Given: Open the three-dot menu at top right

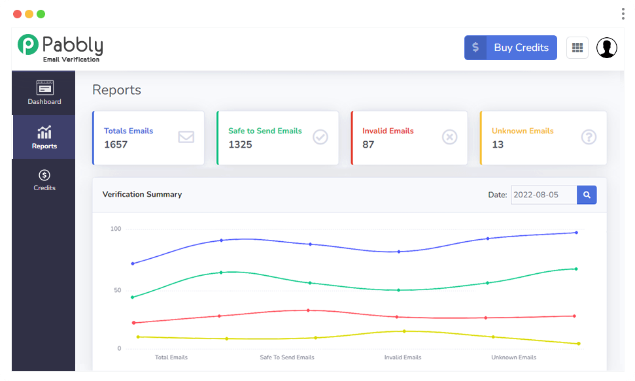Looking at the screenshot, I should tap(622, 14).
